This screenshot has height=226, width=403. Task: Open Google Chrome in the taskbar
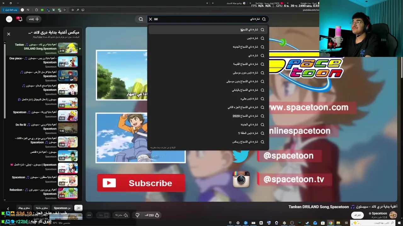pyautogui.click(x=331, y=223)
